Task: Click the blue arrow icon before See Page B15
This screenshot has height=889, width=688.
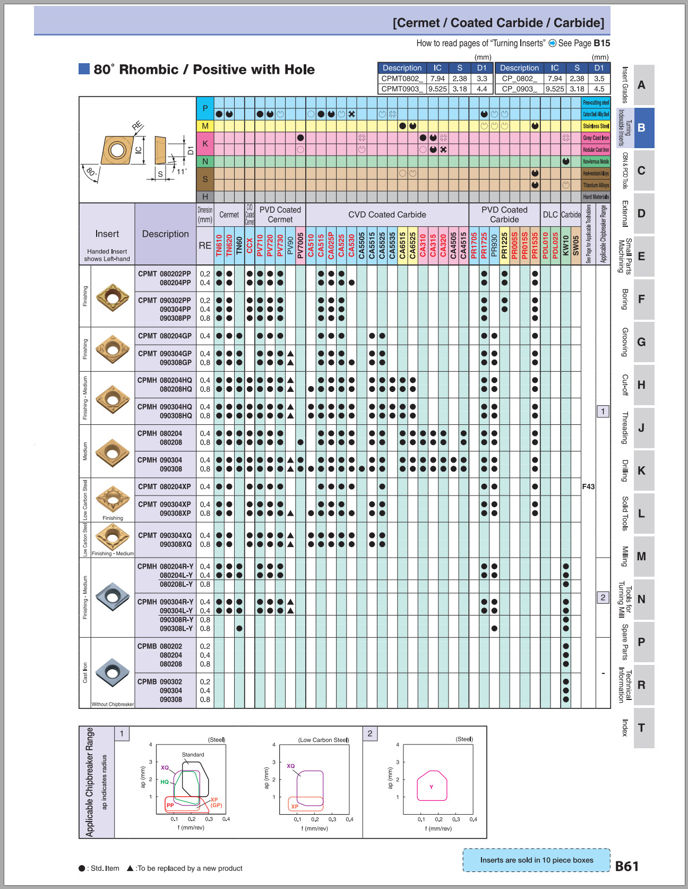Action: tap(552, 43)
